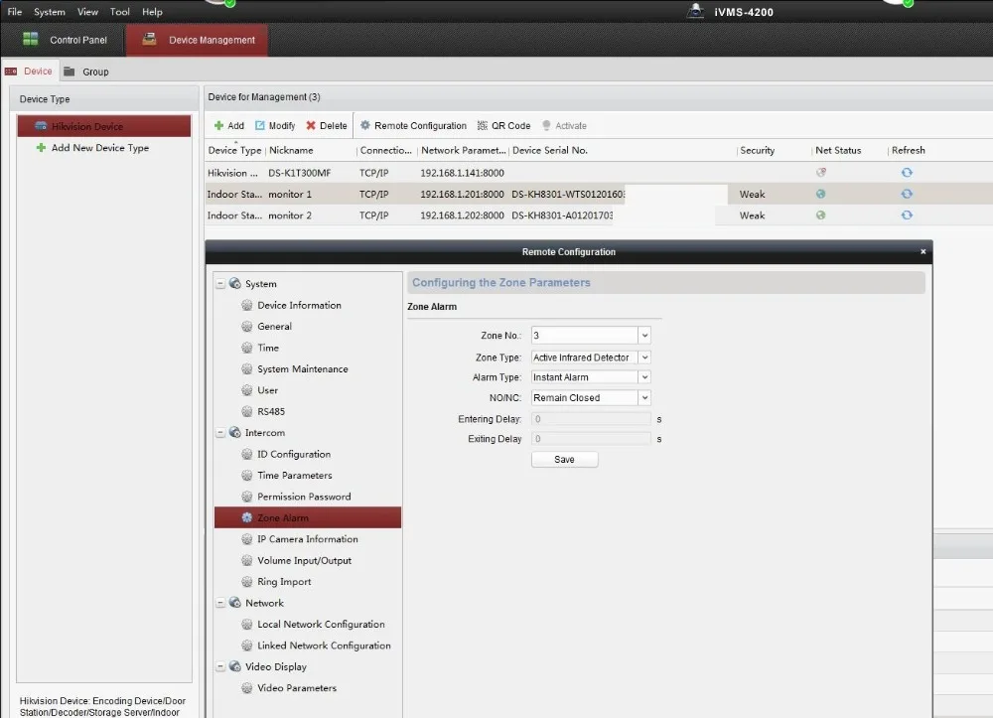The image size is (993, 718).
Task: Open the NO/NC dropdown
Action: (644, 397)
